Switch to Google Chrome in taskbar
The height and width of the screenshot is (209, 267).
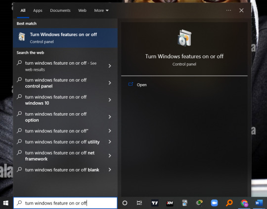244,203
